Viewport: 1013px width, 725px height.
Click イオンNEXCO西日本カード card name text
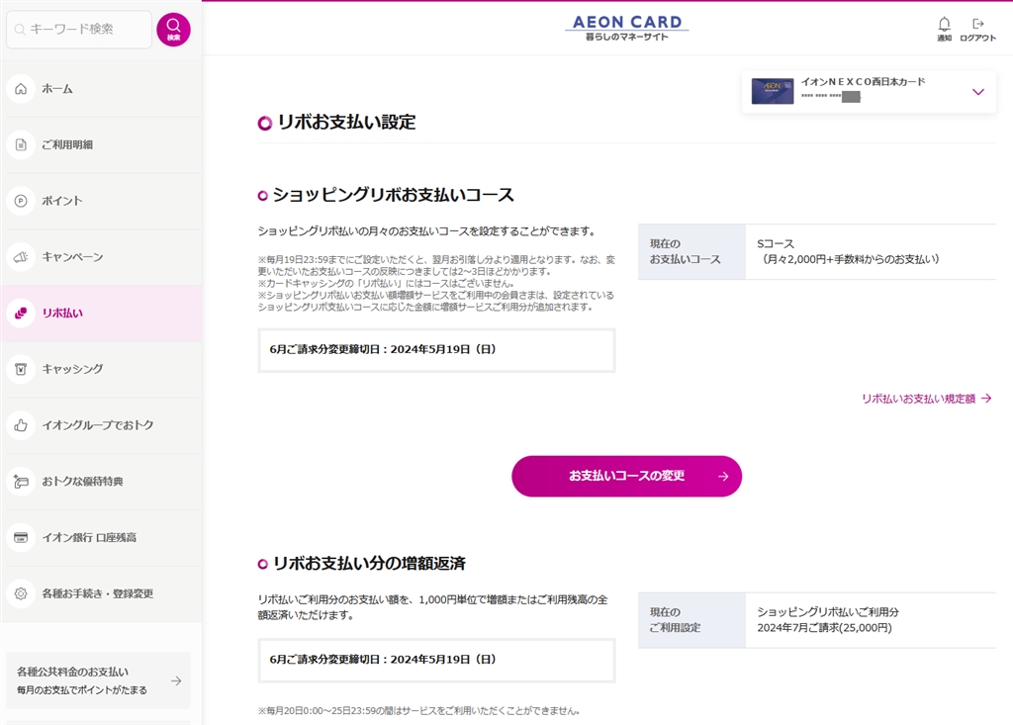pos(863,82)
